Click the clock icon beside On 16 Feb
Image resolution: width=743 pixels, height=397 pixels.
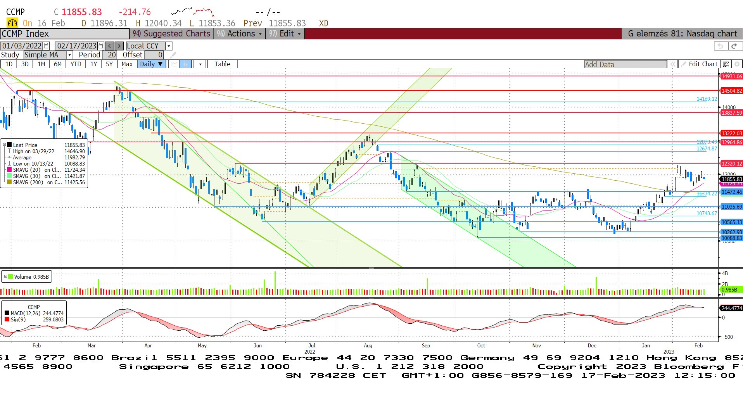12,23
